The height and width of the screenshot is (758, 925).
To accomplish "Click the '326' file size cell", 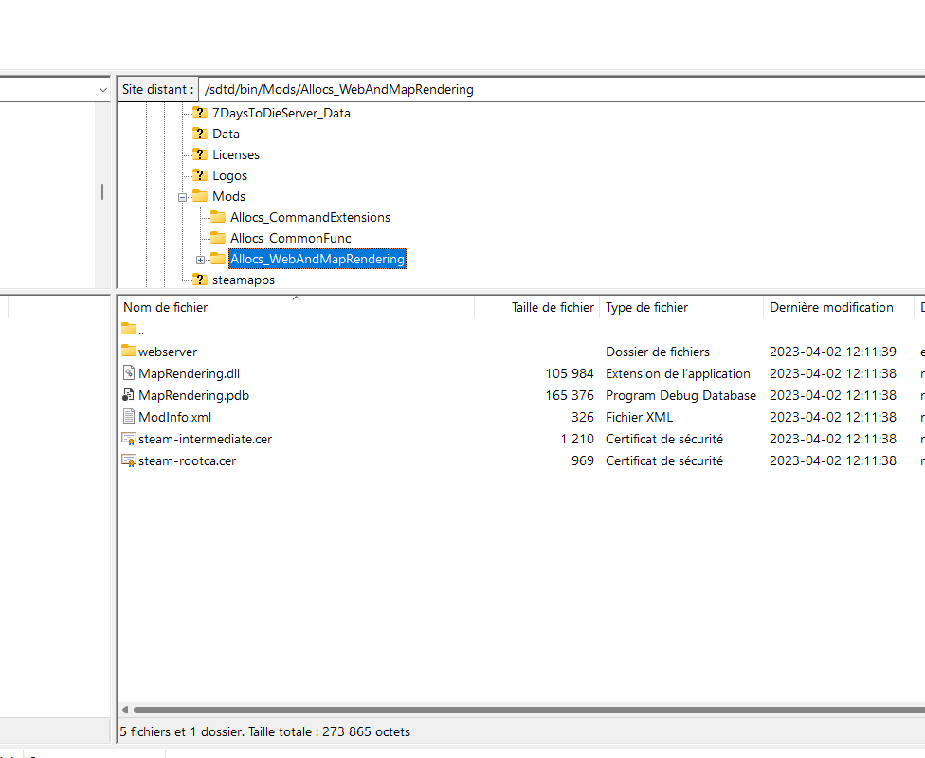I will tap(582, 417).
